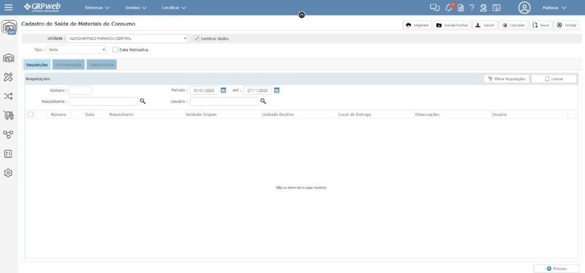The width and height of the screenshot is (585, 273).
Task: Click the Filtrar Requisições button
Action: [x=506, y=79]
